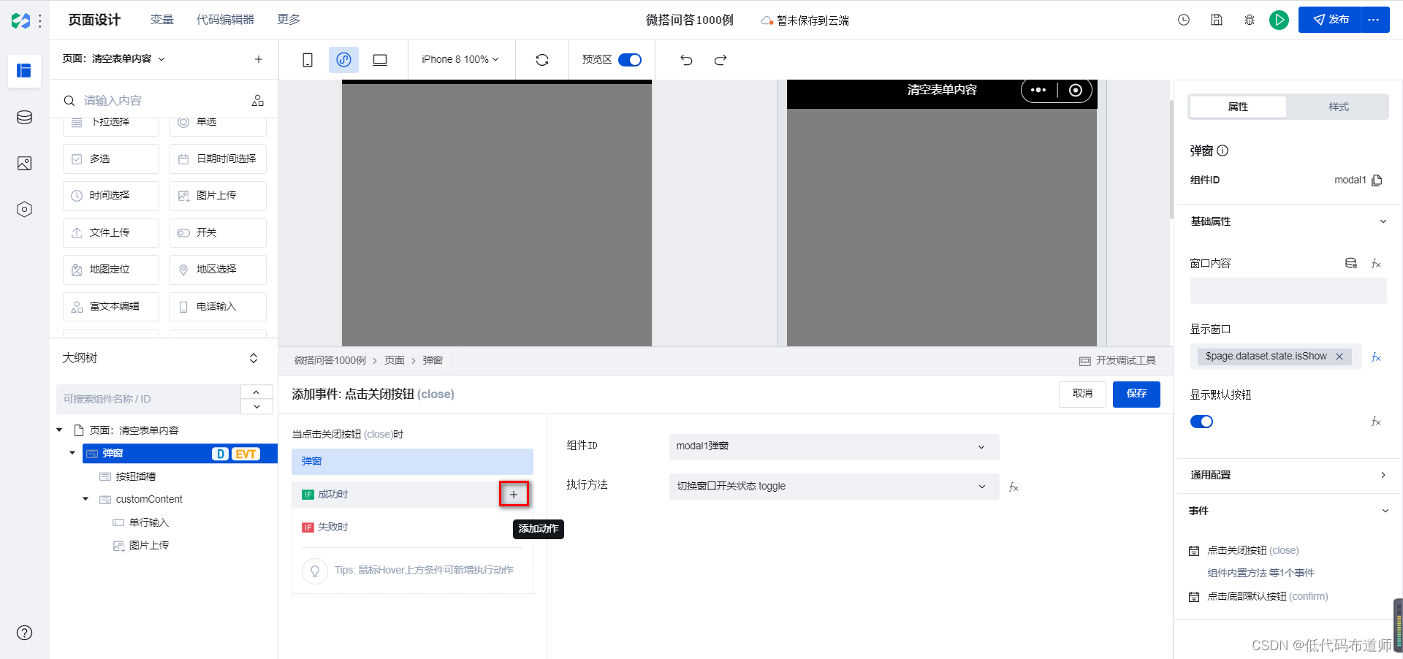Open fx expression for 显示默认按钮
1403x659 pixels.
pyautogui.click(x=1376, y=422)
